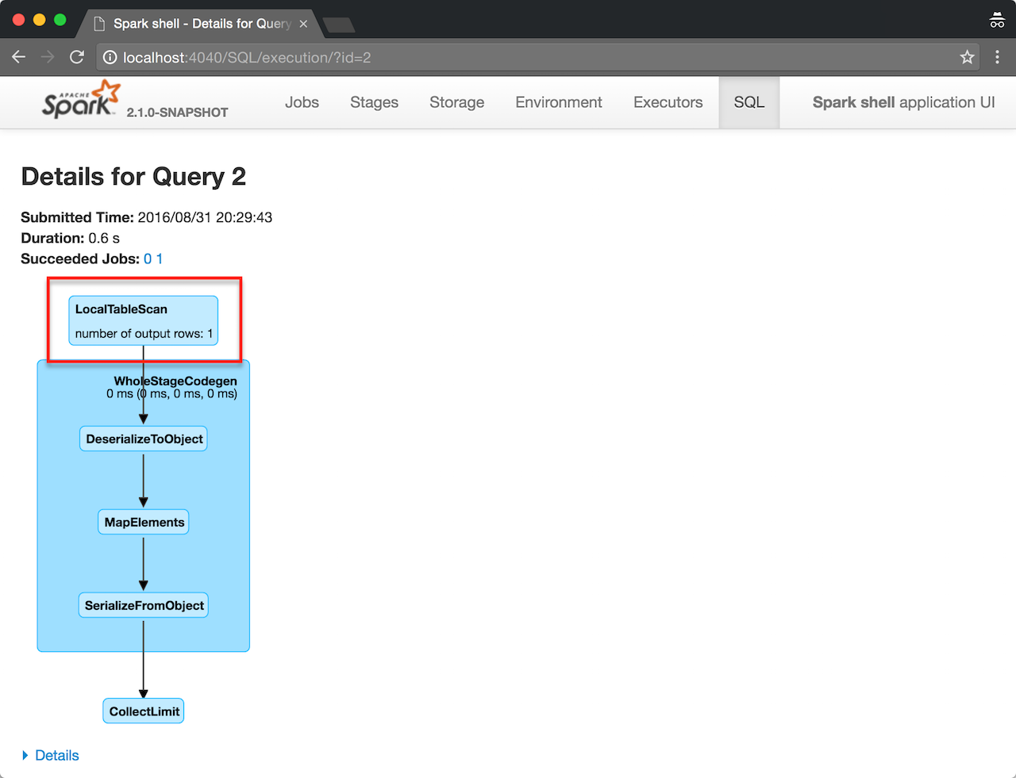Switch to the Stages tab
The height and width of the screenshot is (778, 1016).
(374, 102)
